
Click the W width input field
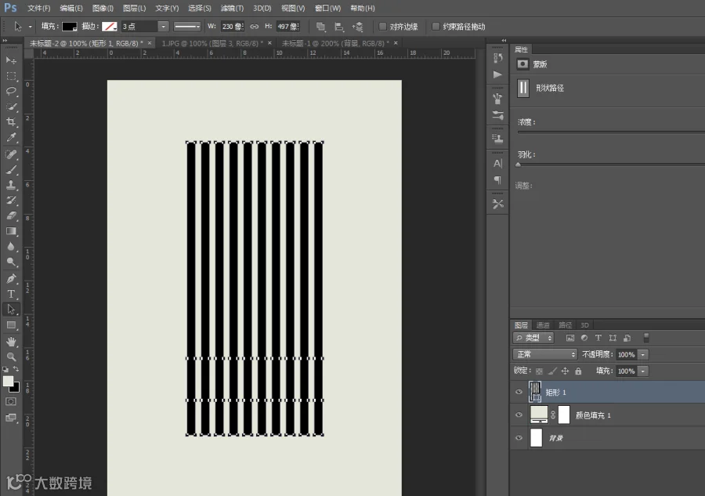click(x=232, y=27)
